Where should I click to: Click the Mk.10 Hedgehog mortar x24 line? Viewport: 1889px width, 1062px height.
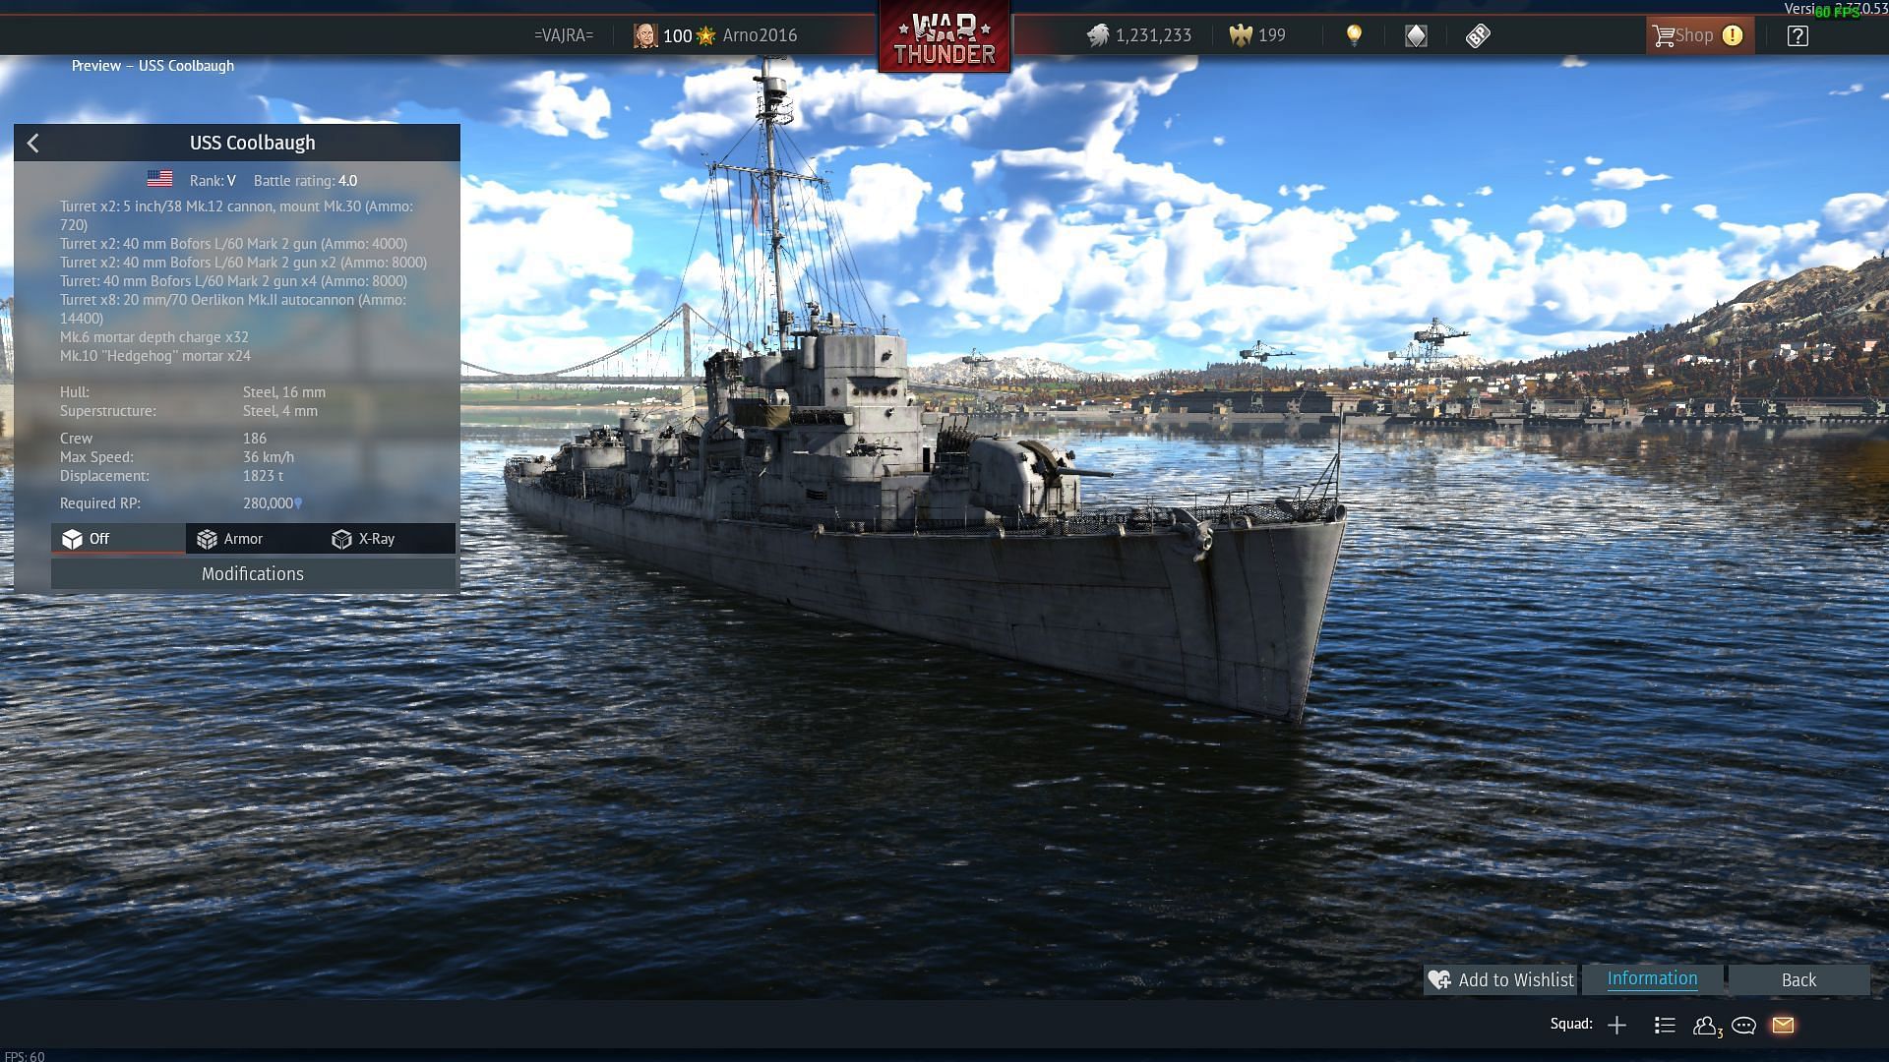click(155, 356)
